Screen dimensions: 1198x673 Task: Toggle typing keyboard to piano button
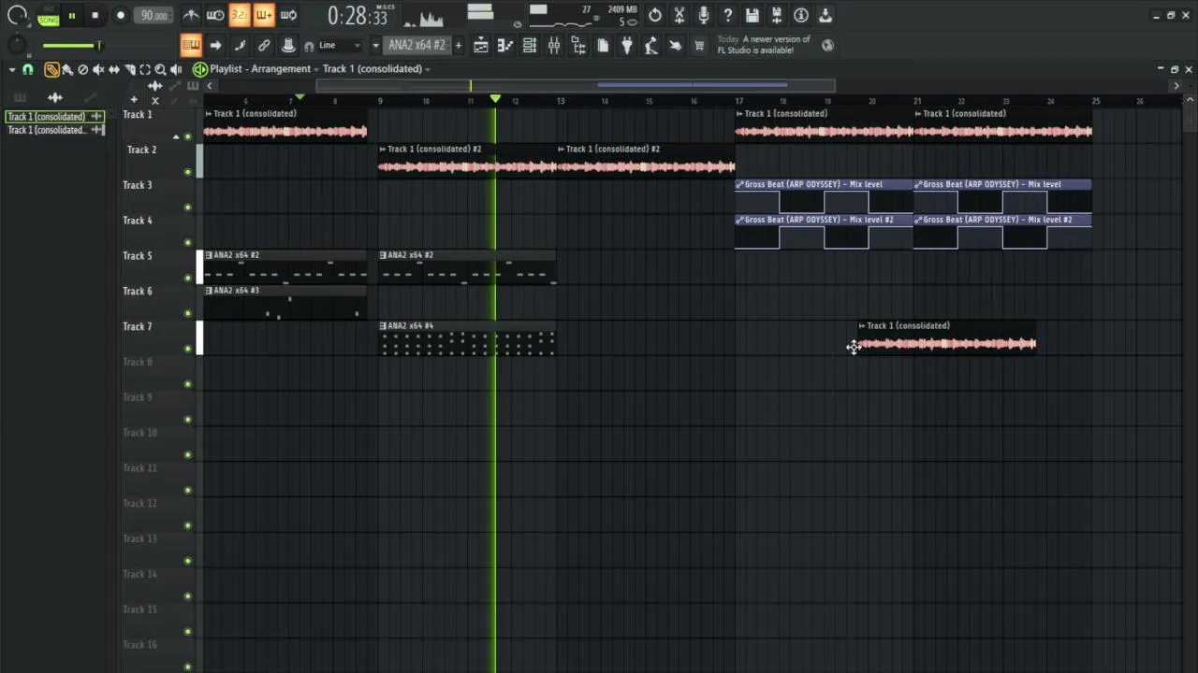pos(191,45)
